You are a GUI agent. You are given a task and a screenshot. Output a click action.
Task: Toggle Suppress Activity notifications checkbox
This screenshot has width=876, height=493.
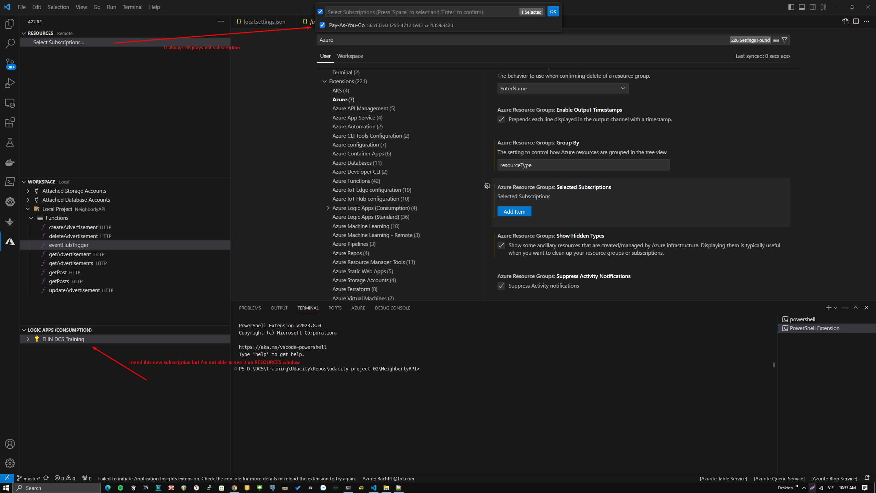(501, 286)
